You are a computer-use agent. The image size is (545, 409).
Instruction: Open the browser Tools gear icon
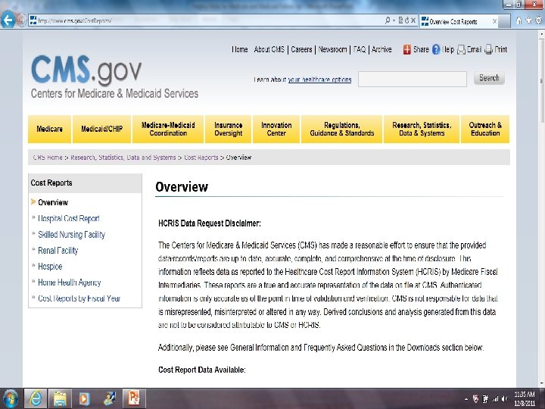(x=538, y=20)
